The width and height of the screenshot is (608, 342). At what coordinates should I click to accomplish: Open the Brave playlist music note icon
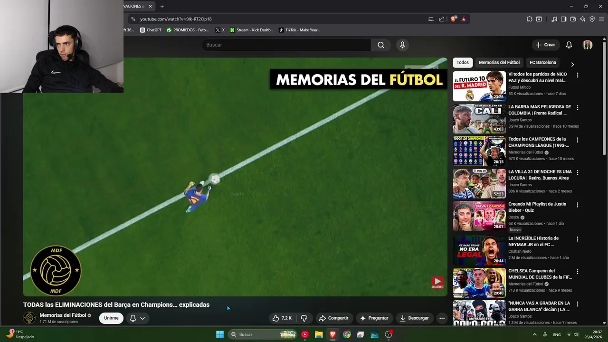[x=554, y=19]
